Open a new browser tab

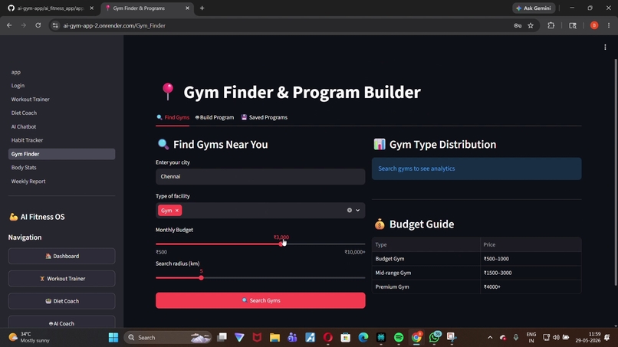(202, 8)
